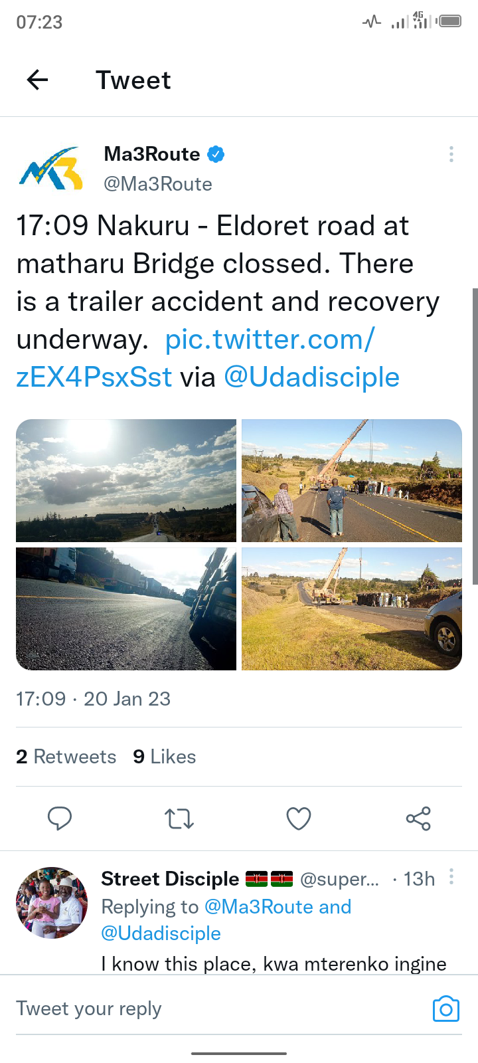
Task: Tap the back arrow icon
Action: [37, 80]
